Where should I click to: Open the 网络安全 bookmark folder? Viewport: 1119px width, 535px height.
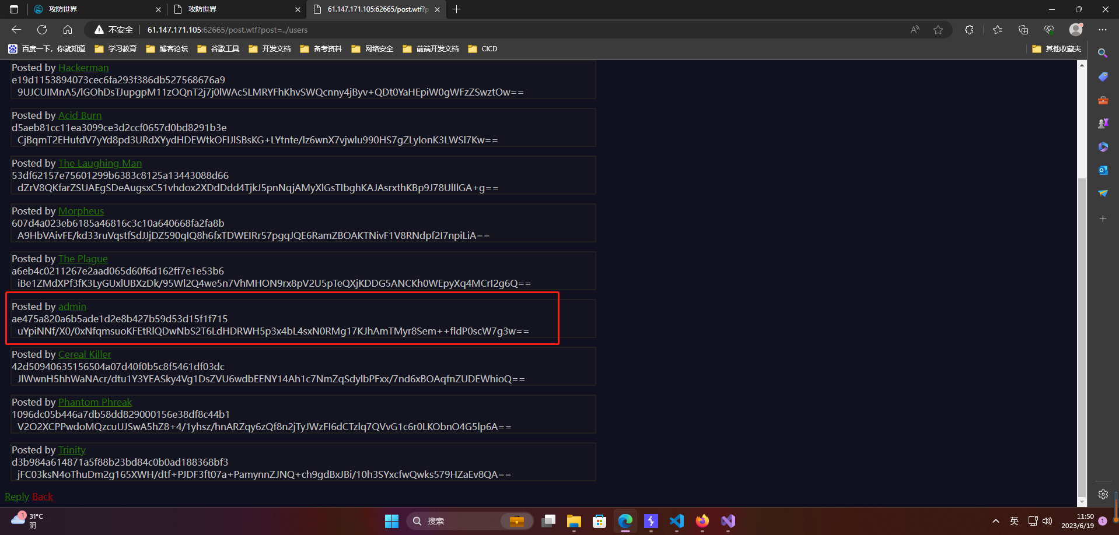coord(372,49)
